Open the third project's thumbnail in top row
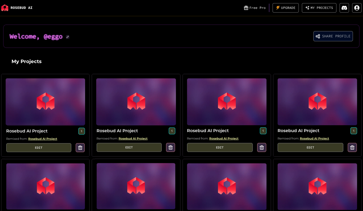Viewport: 363px width, 211px height. pos(227,102)
